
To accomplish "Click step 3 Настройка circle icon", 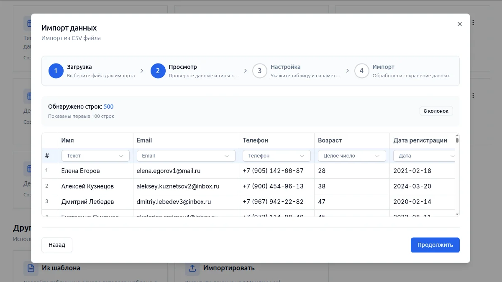I will tap(259, 71).
